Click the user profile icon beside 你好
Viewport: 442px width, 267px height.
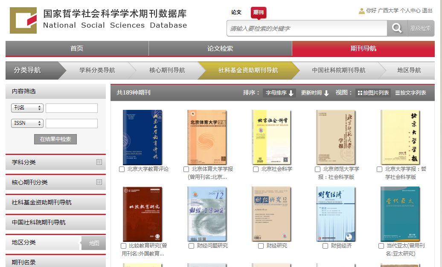click(x=361, y=11)
